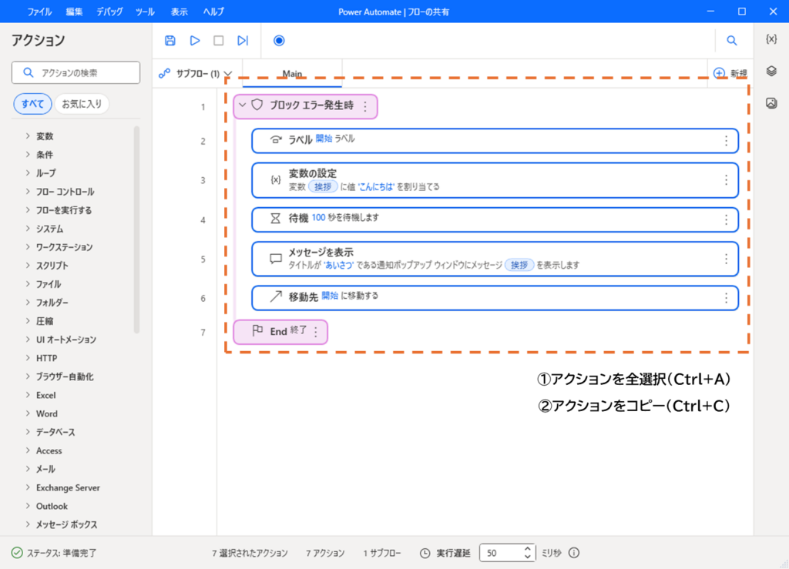This screenshot has height=569, width=789.
Task: Open the UI elements layers icon
Action: pos(771,71)
